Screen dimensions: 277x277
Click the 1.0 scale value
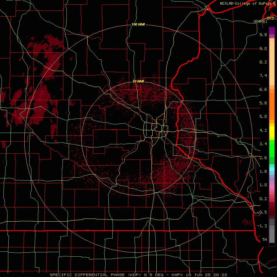[263, 185]
